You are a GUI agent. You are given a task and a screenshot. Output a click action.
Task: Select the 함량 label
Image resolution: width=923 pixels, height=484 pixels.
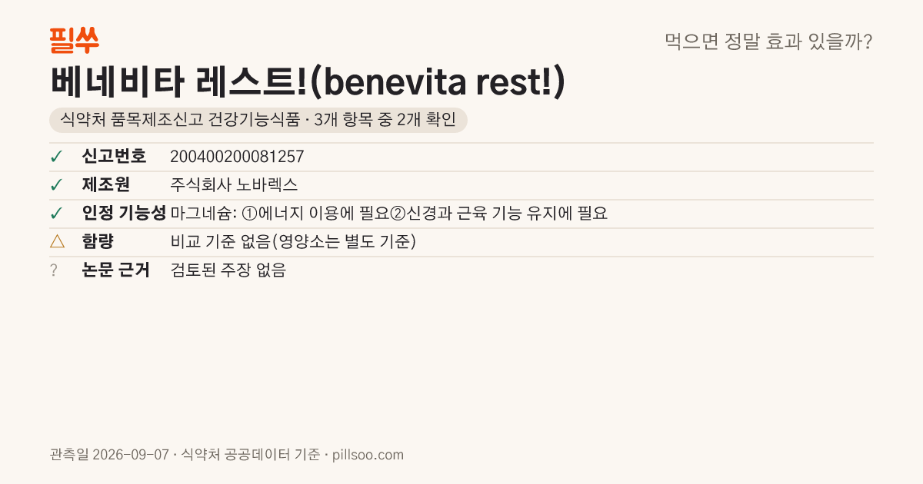coord(98,242)
